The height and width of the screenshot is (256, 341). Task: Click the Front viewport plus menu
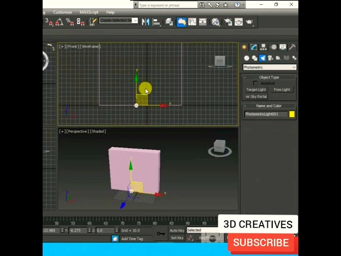tap(62, 46)
